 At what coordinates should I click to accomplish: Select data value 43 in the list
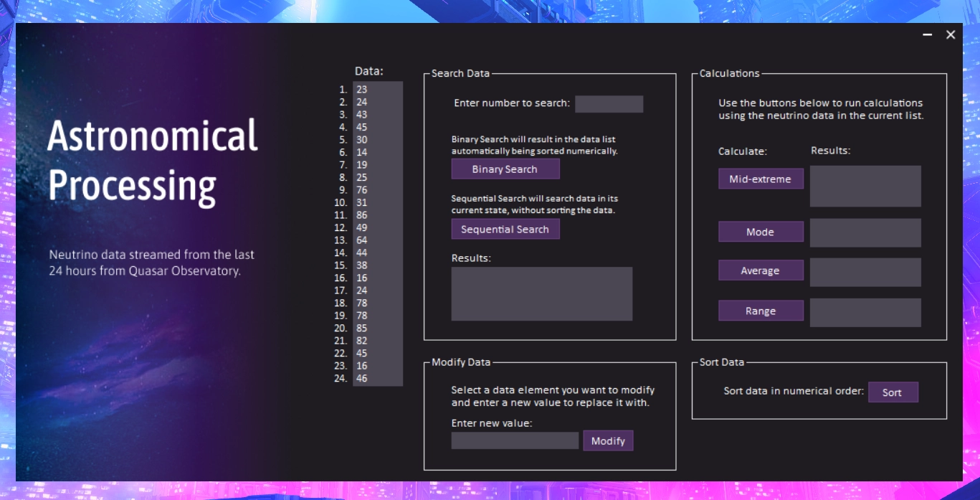pyautogui.click(x=378, y=115)
